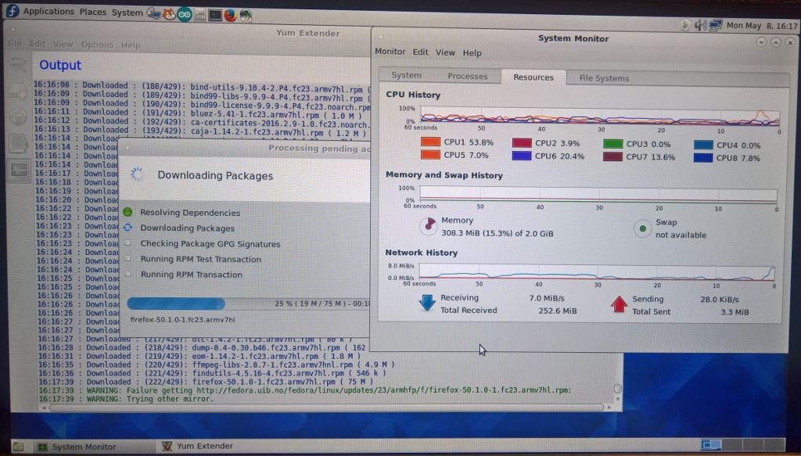Pick the CPU1 color swatch
Viewport: 801px width, 456px height.
pyautogui.click(x=431, y=142)
